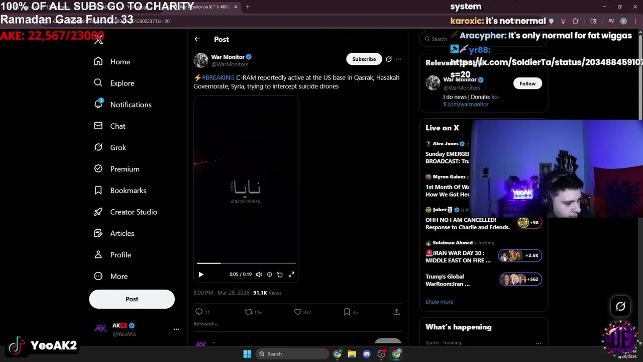This screenshot has height=362, width=643.
Task: Mute the video volume icon
Action: point(259,275)
